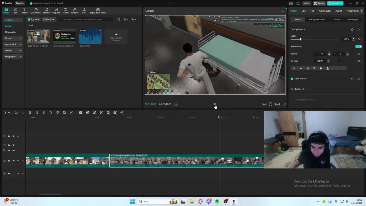
Task: Open Discord from the taskbar
Action: click(x=209, y=201)
